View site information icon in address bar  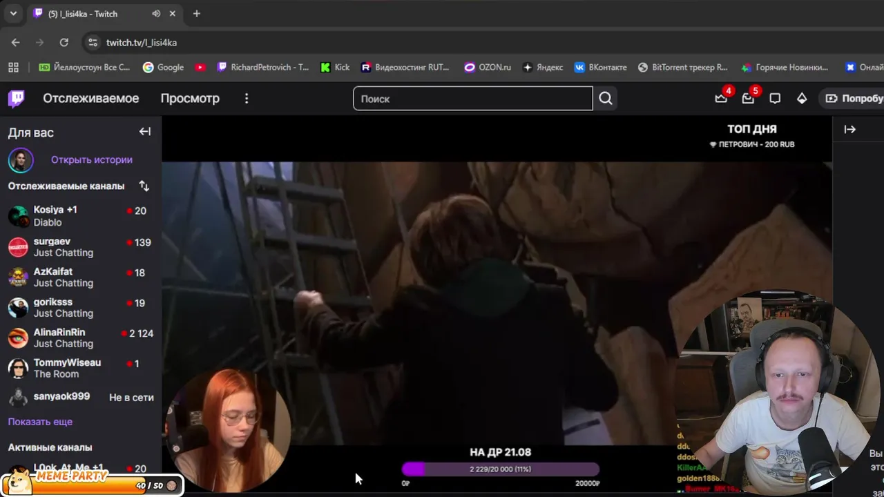93,42
